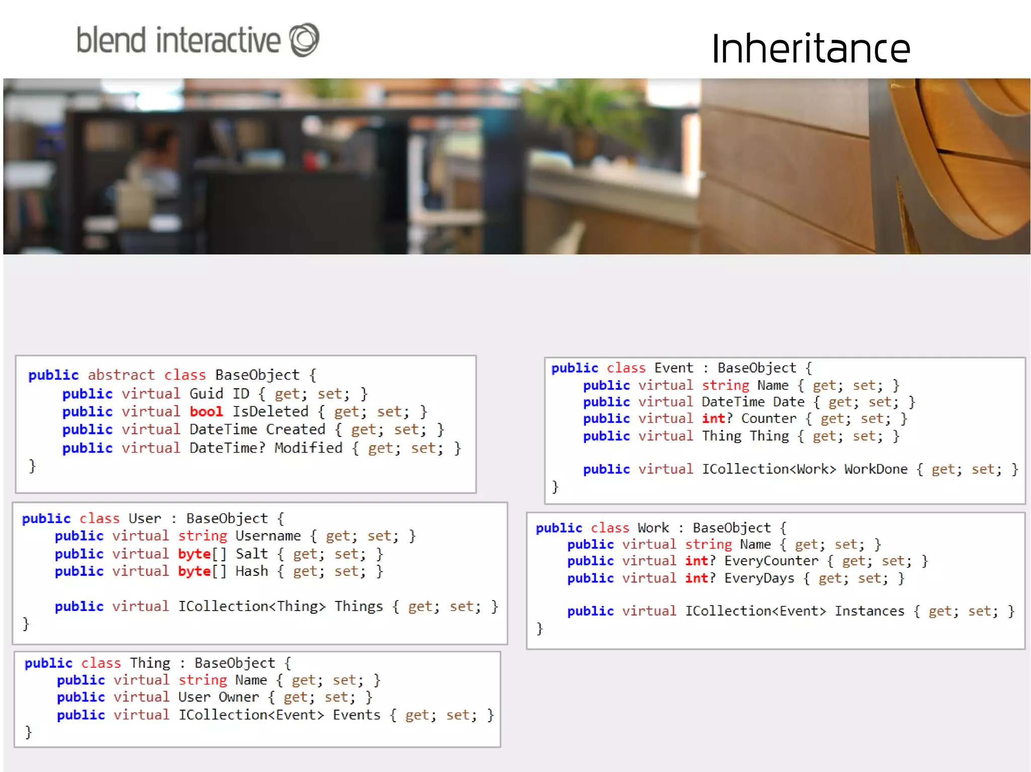Screen dimensions: 1031x772
Task: Click the Work class declaration line
Action: pyautogui.click(x=660, y=528)
